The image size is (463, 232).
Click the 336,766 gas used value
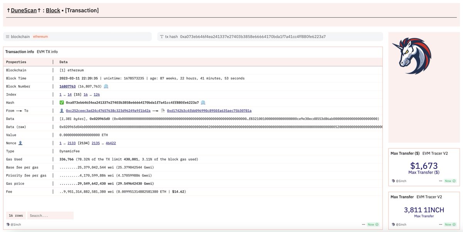pos(67,159)
